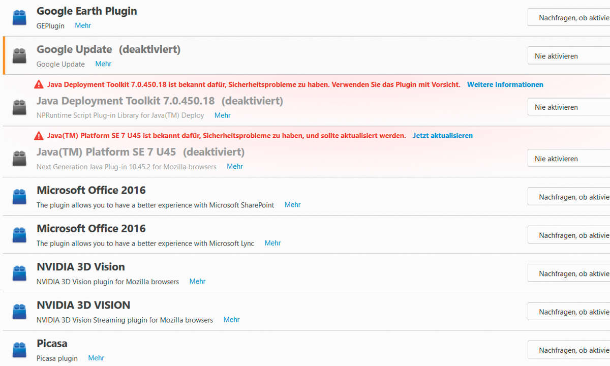Open the activation dropdown for NVIDIA 3D VISION Streaming
This screenshot has height=366, width=610.
tap(569, 312)
